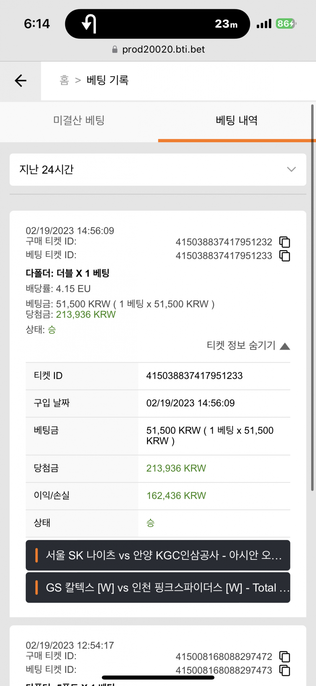Go to 홈 breadcrumb link
This screenshot has width=316, height=686.
[x=64, y=80]
